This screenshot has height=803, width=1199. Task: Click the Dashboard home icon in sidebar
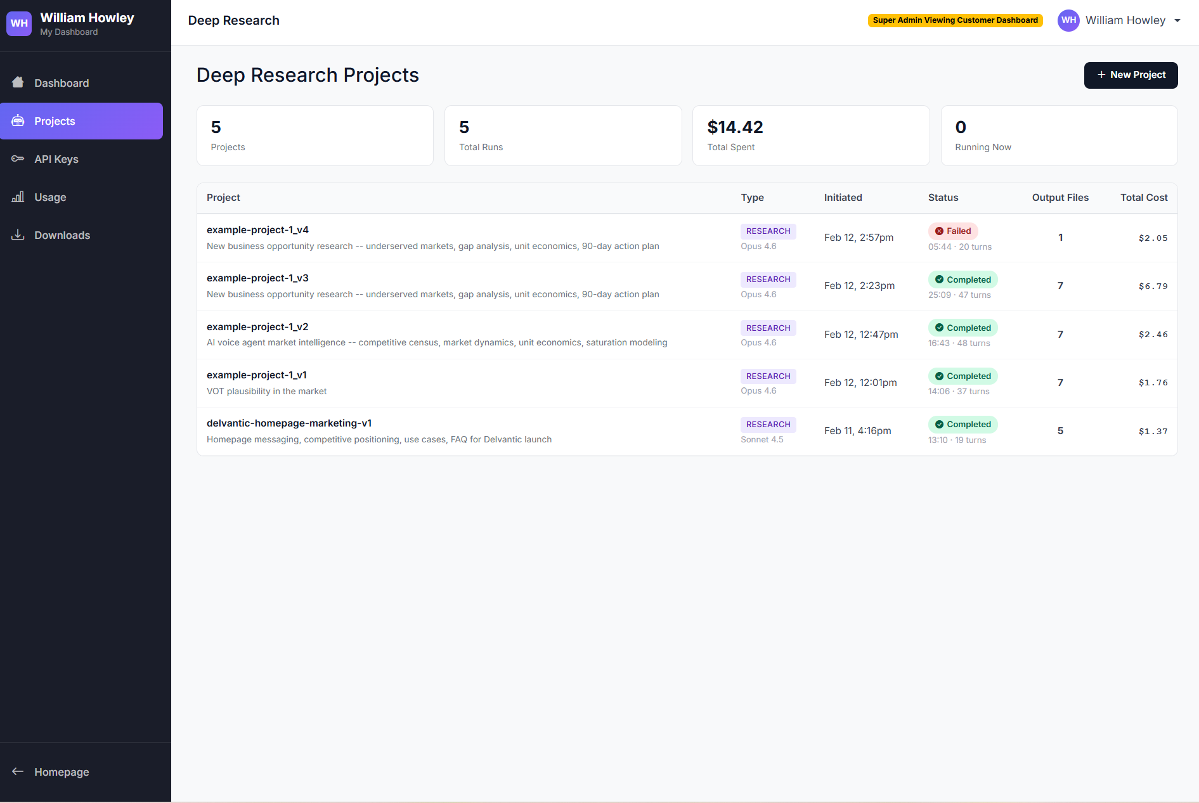pos(18,82)
